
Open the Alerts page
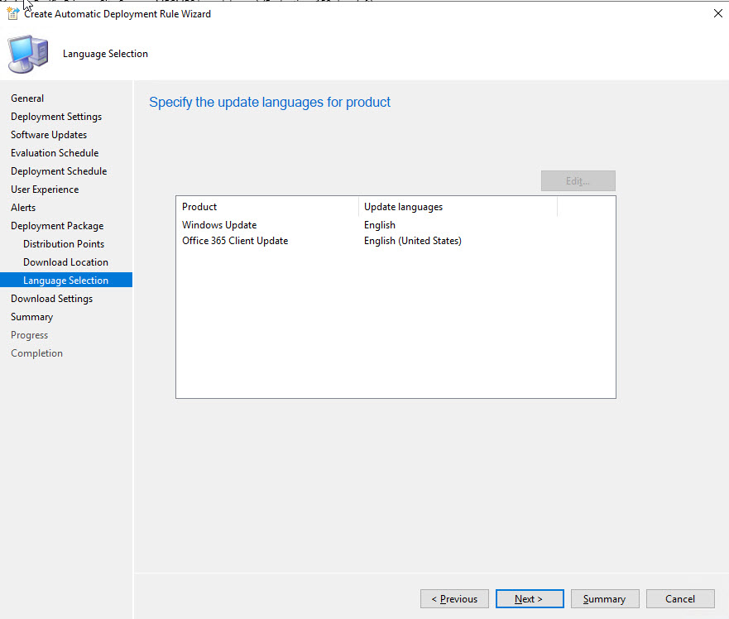pyautogui.click(x=23, y=208)
